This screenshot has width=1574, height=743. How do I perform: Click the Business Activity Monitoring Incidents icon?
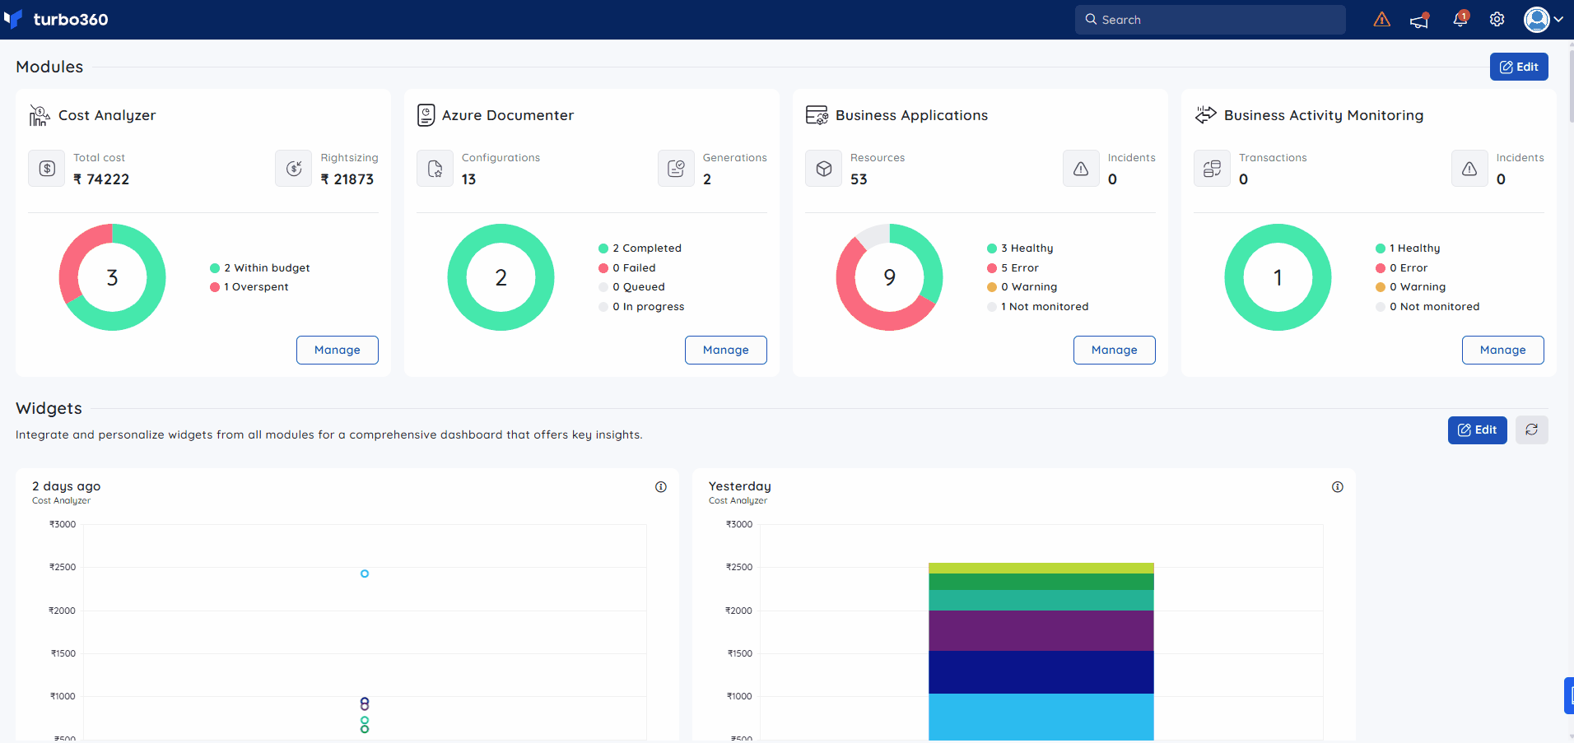click(1470, 169)
